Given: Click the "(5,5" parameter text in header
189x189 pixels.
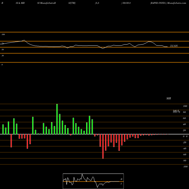Looking at the screenshot, I should pyautogui.click(x=97, y=3).
